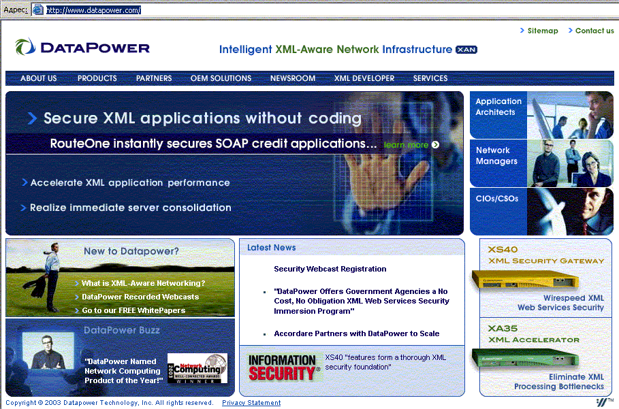
Task: Open Security Webcast Registration link
Action: [x=330, y=269]
